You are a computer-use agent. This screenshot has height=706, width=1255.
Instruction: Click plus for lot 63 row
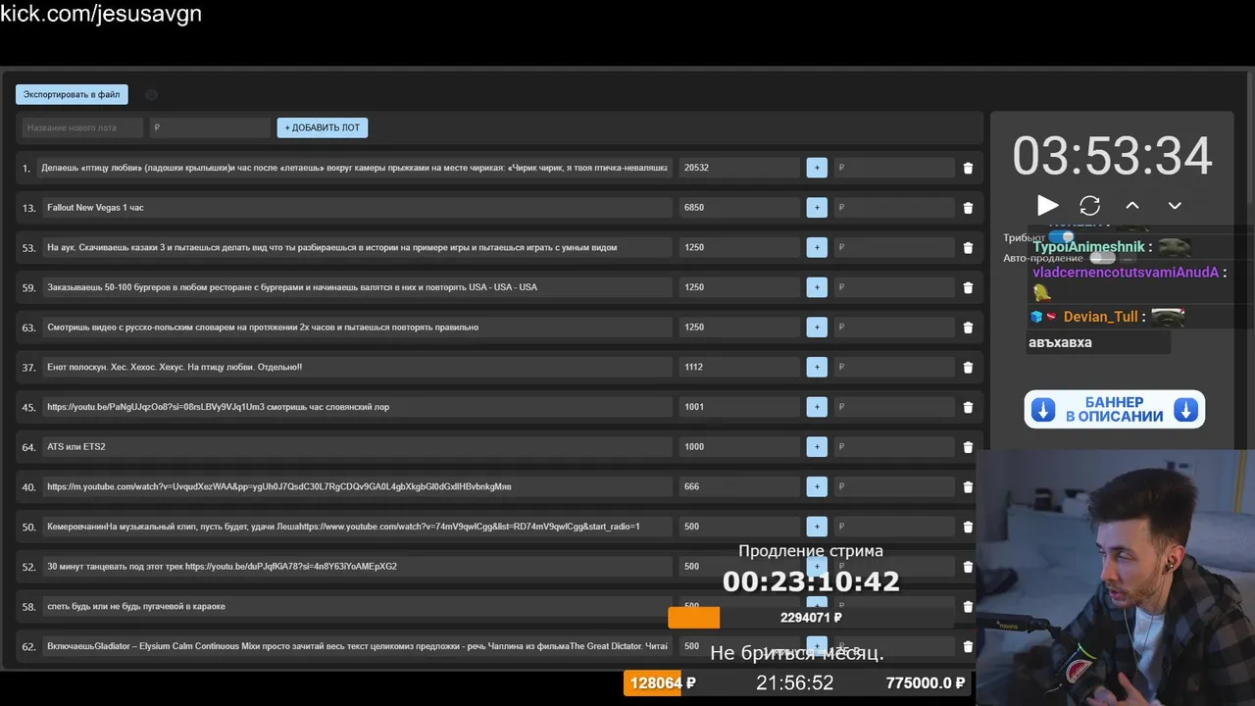[817, 328]
